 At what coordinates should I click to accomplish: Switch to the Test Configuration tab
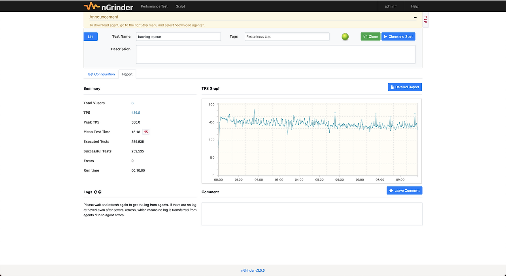(101, 74)
